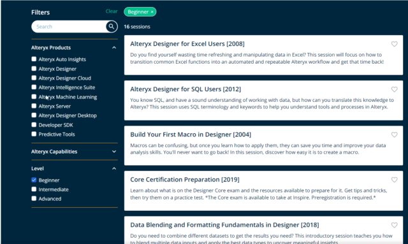Collapse the Level filter section
The image size is (408, 244).
[114, 169]
